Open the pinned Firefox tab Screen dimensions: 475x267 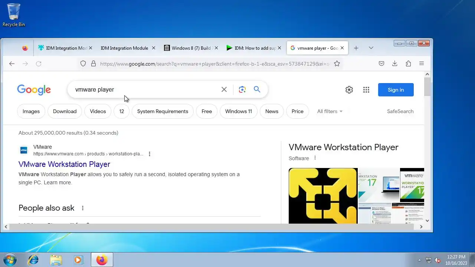(x=25, y=48)
